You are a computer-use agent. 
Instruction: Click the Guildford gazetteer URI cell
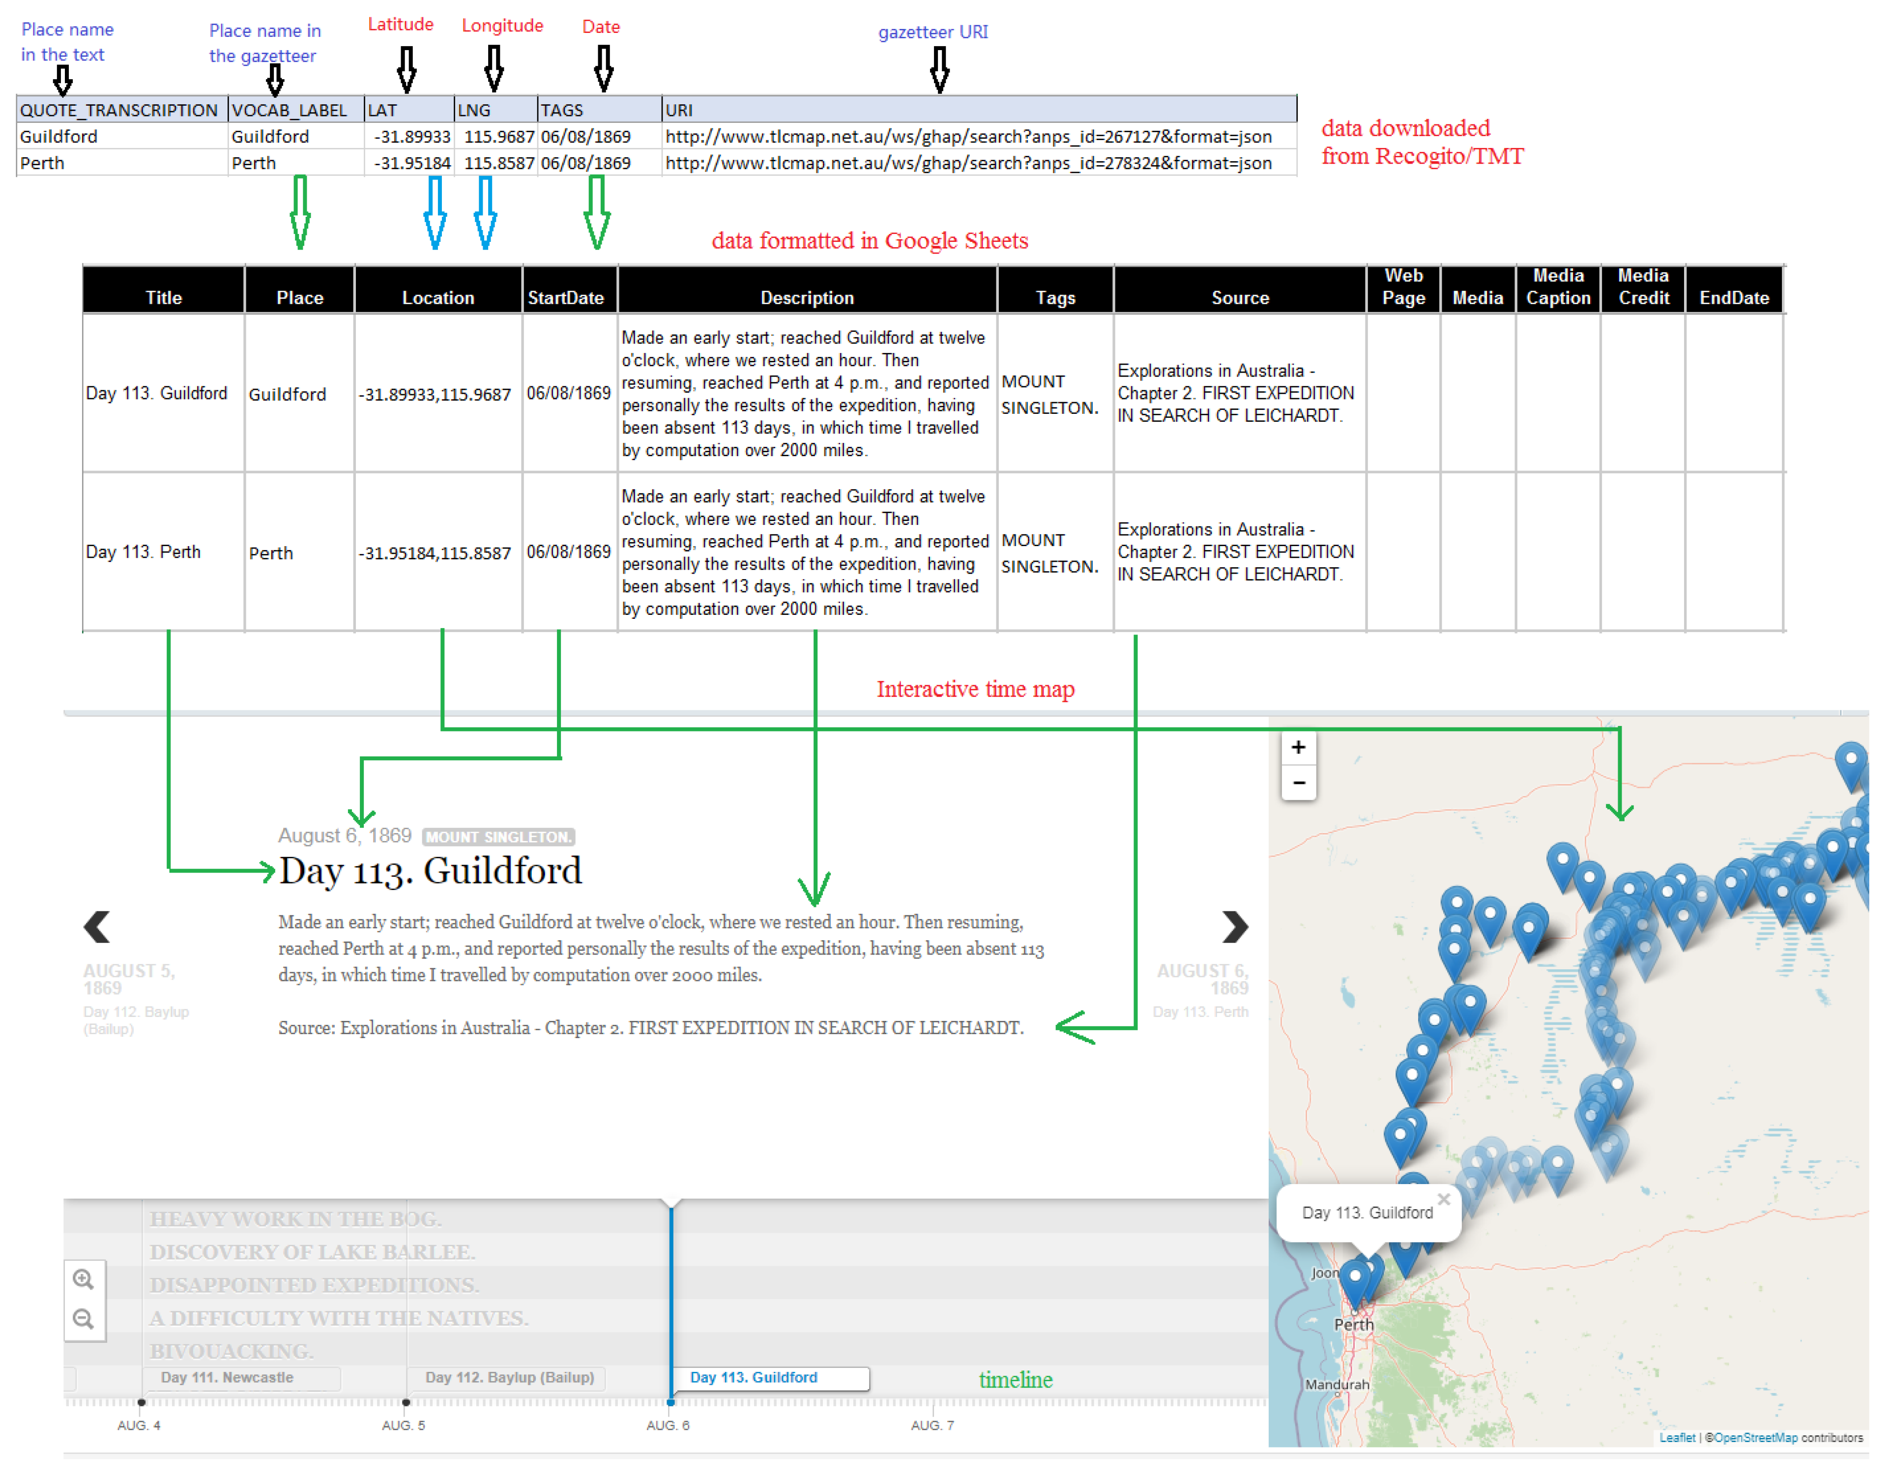coord(968,136)
